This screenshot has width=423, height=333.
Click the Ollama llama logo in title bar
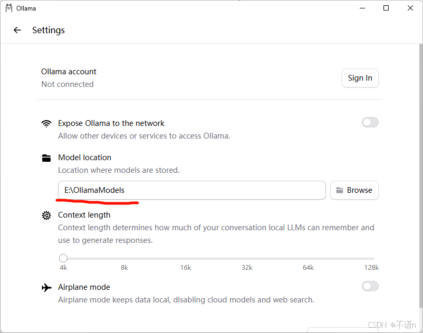click(x=9, y=8)
